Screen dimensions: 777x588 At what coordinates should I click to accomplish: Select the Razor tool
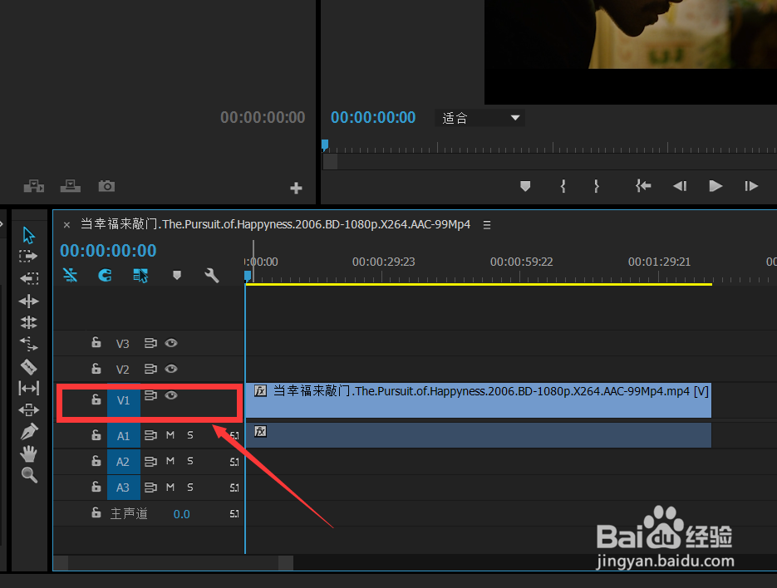pyautogui.click(x=28, y=366)
